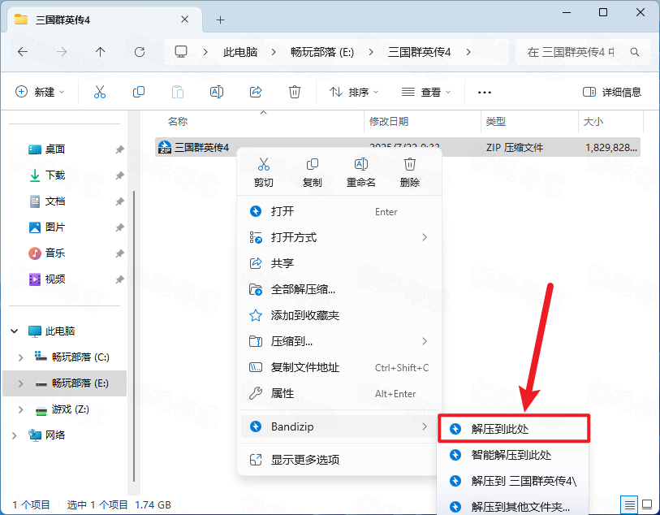Screen dimensions: 660x515
Task: Toggle the 详细信息 pane button
Action: point(612,92)
